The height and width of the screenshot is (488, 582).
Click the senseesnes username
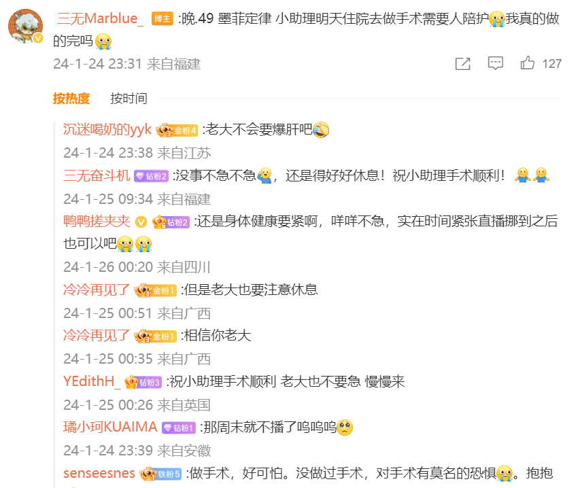(x=99, y=474)
